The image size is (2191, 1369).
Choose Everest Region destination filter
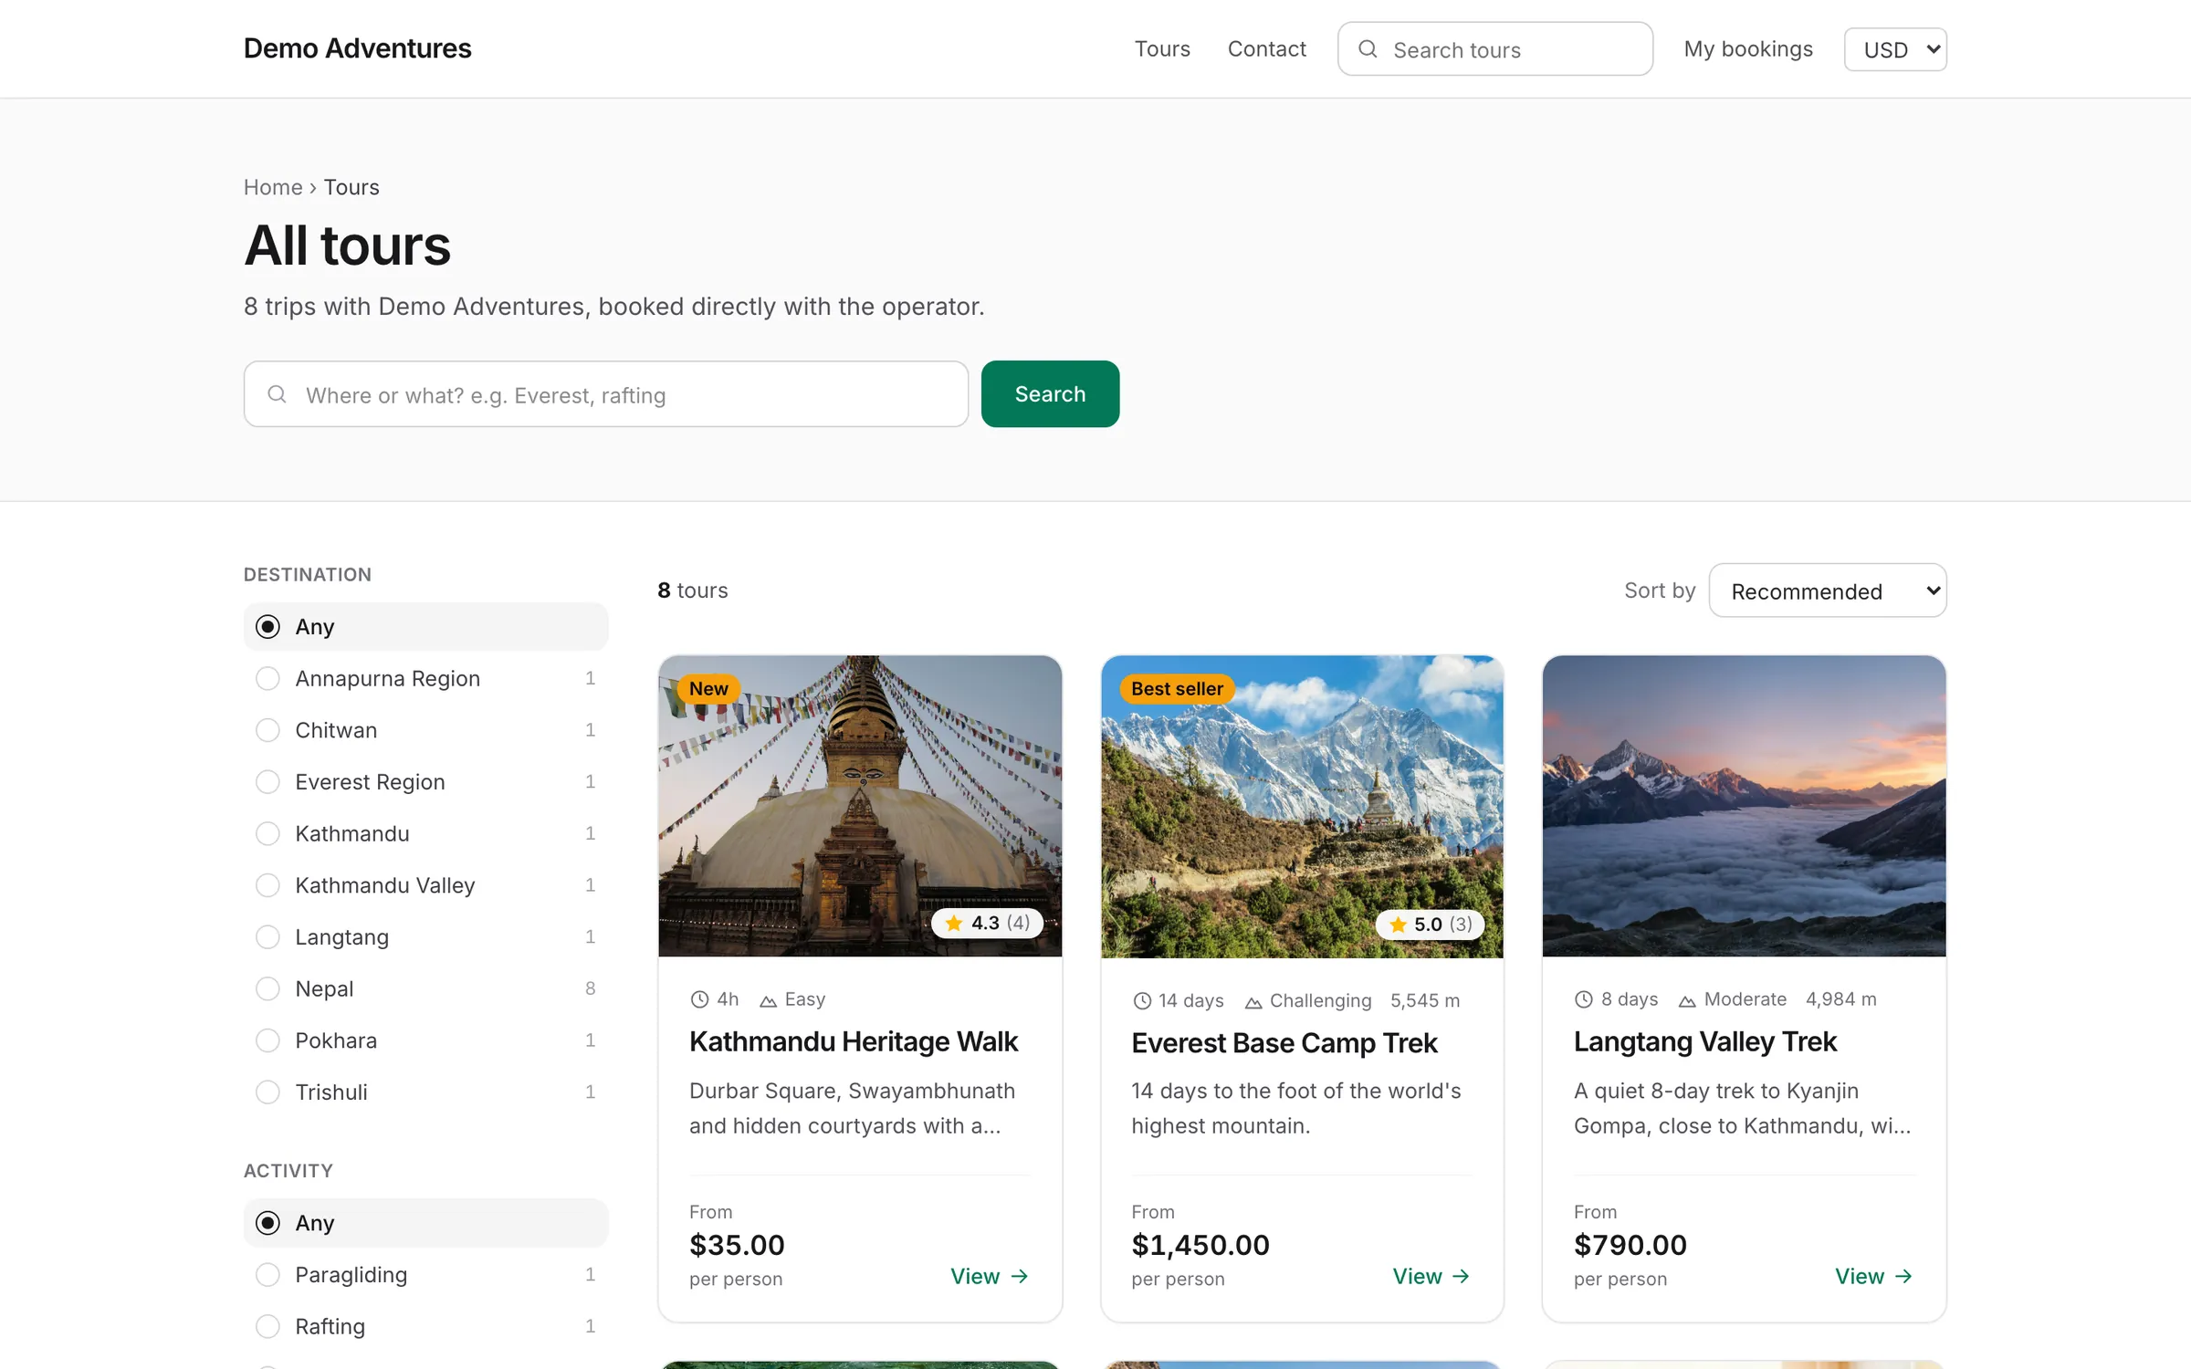pos(425,782)
